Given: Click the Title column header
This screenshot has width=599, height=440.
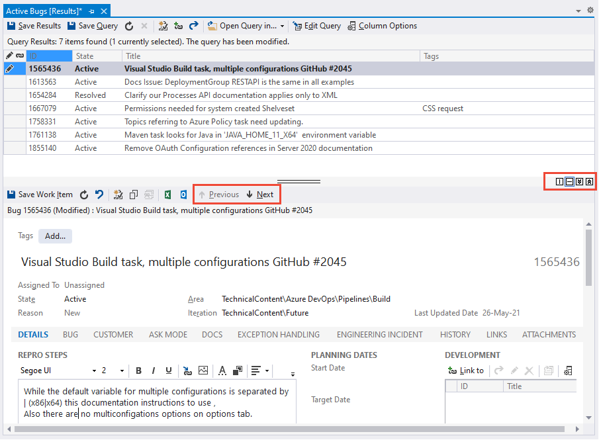Looking at the screenshot, I should (271, 56).
